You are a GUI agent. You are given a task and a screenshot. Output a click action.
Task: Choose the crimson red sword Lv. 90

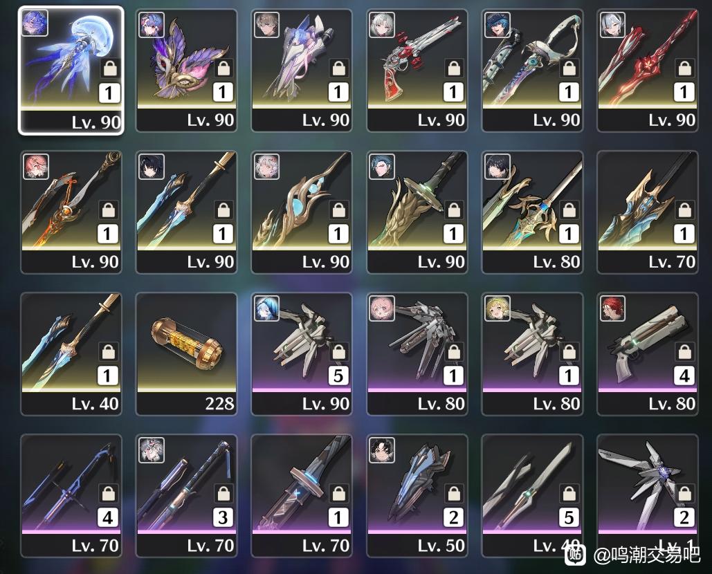pyautogui.click(x=647, y=71)
